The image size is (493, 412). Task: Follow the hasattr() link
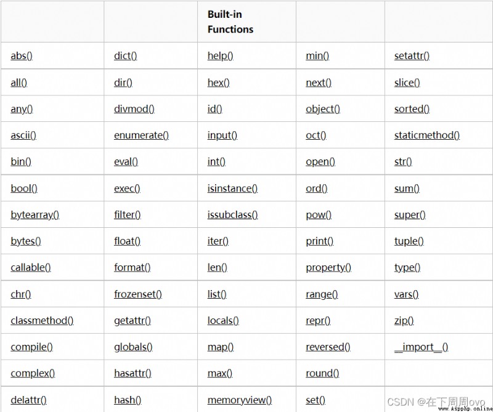click(132, 373)
